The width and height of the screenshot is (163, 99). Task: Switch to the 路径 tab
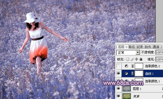coord(132,47)
